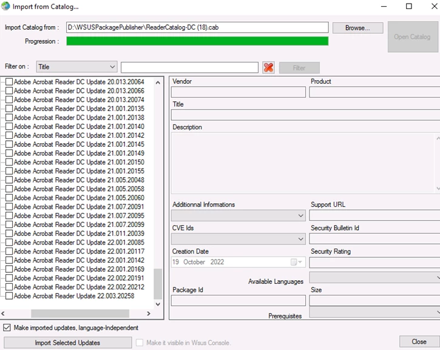Maximize the Import from Catalog window
This screenshot has height=350, width=440.
(409, 6)
